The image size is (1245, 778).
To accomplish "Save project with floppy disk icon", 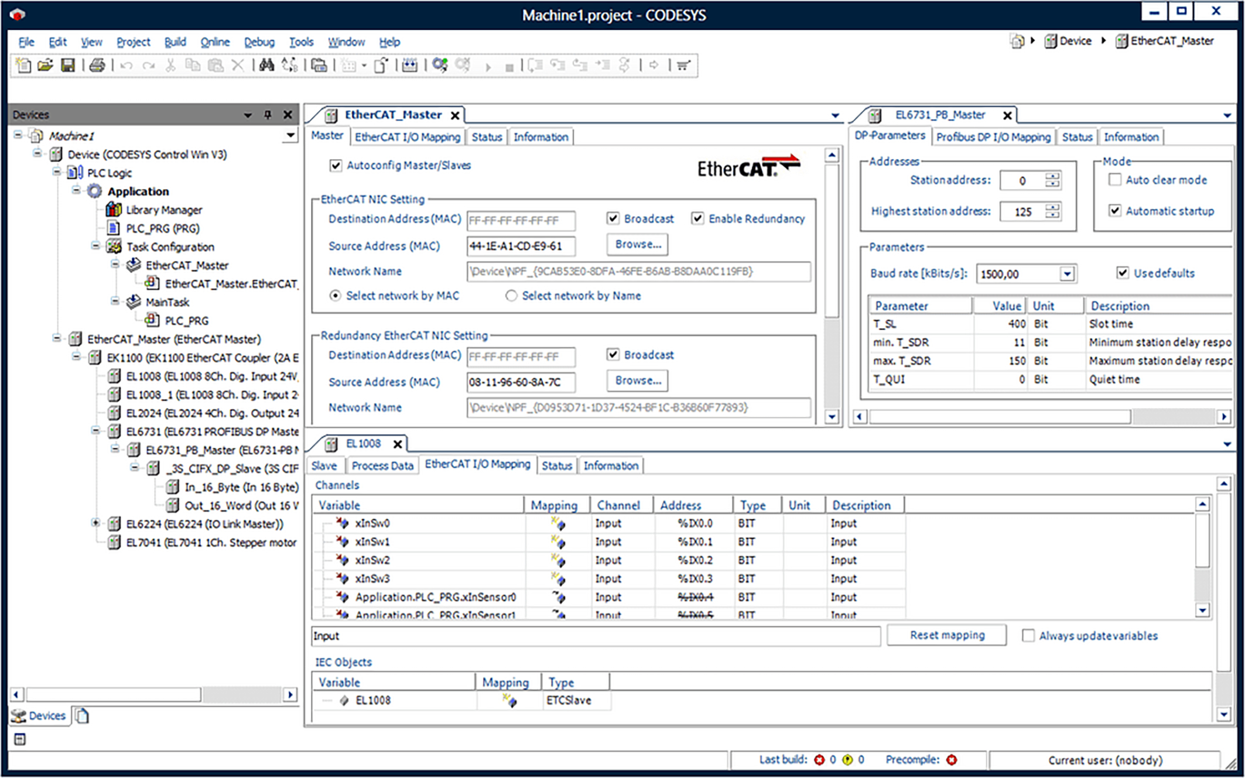I will (68, 65).
